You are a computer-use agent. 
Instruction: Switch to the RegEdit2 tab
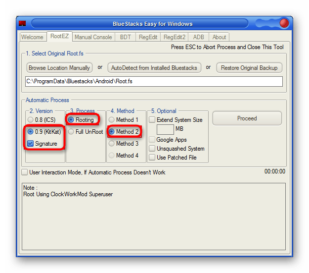pyautogui.click(x=175, y=37)
